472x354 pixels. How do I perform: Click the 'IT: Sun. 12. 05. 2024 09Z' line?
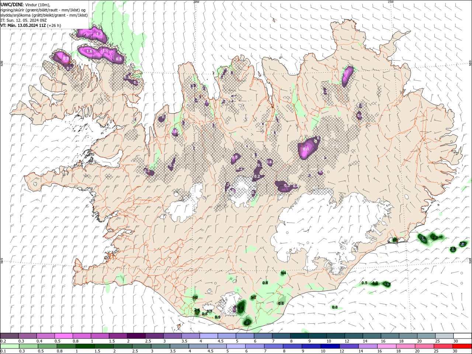point(23,20)
